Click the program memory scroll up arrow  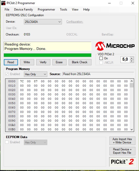pyautogui.click(x=132, y=81)
